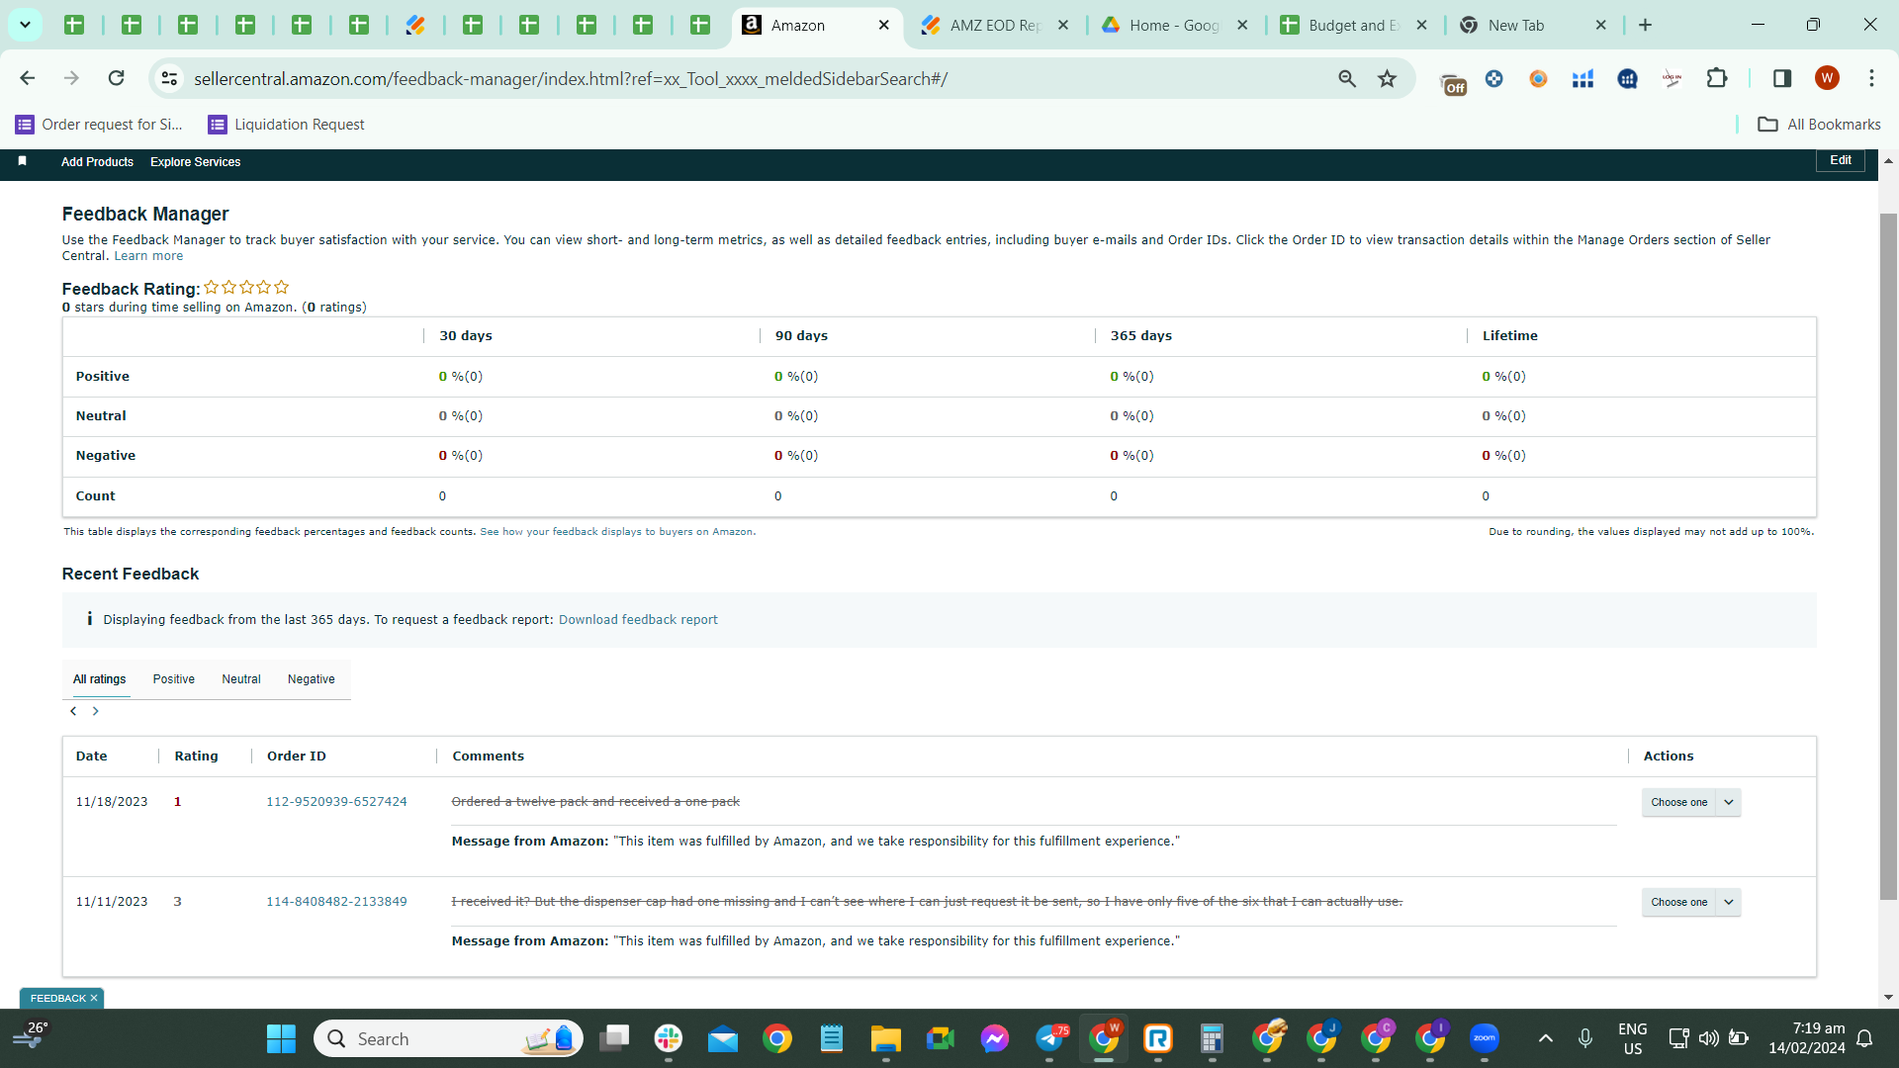View site information icon in address bar

point(169,78)
